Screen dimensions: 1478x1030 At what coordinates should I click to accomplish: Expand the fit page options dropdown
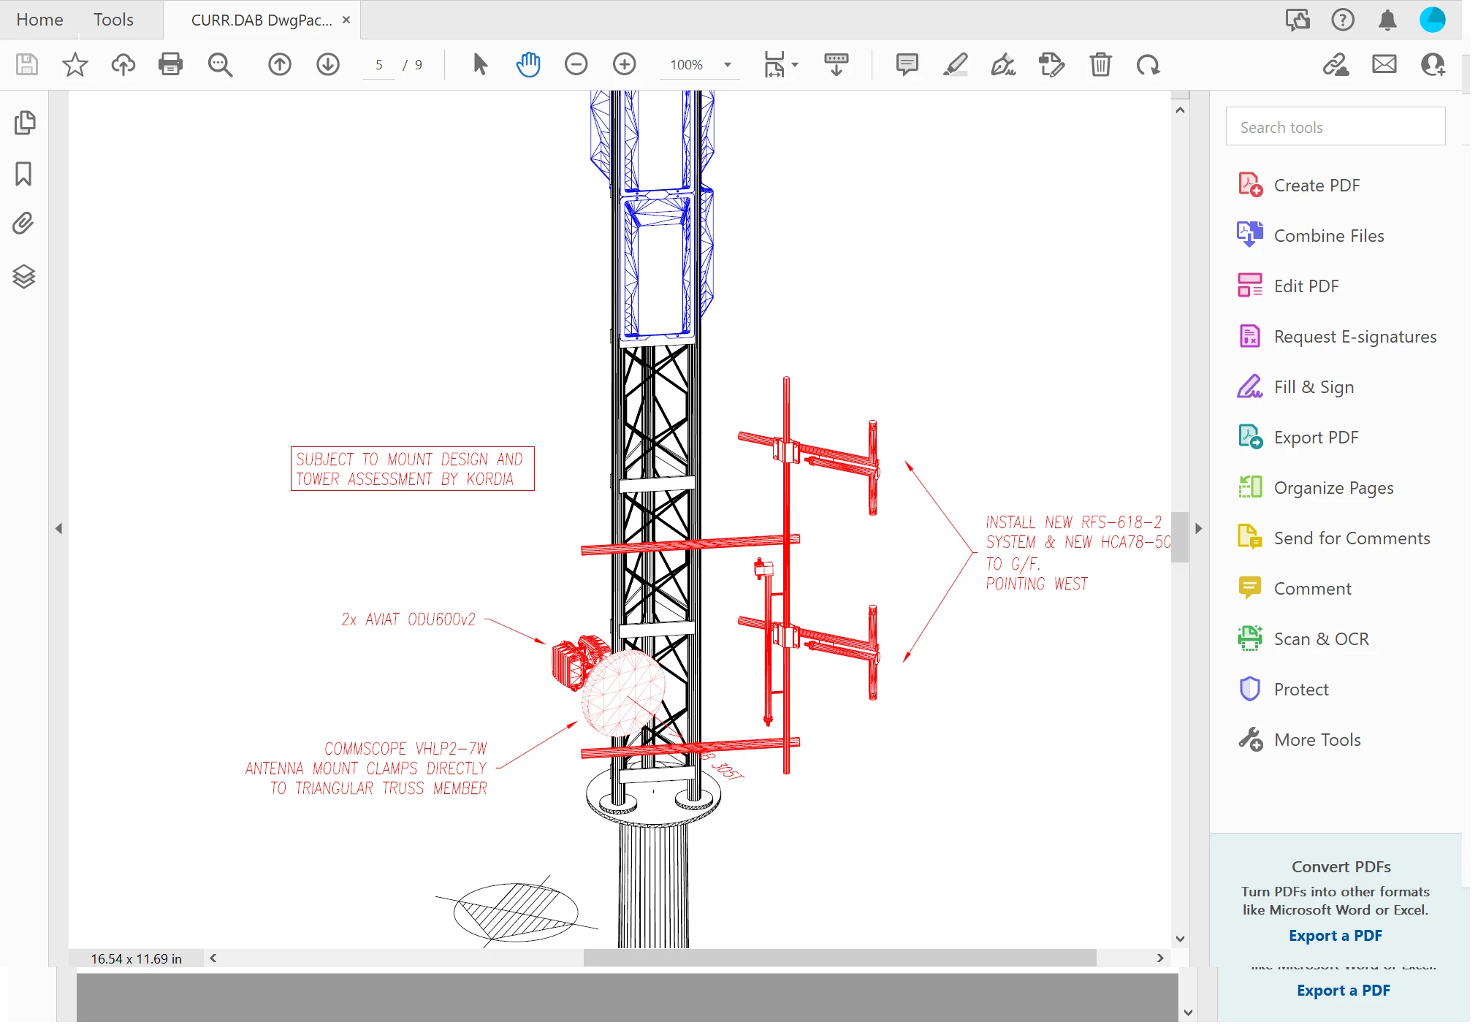point(795,65)
